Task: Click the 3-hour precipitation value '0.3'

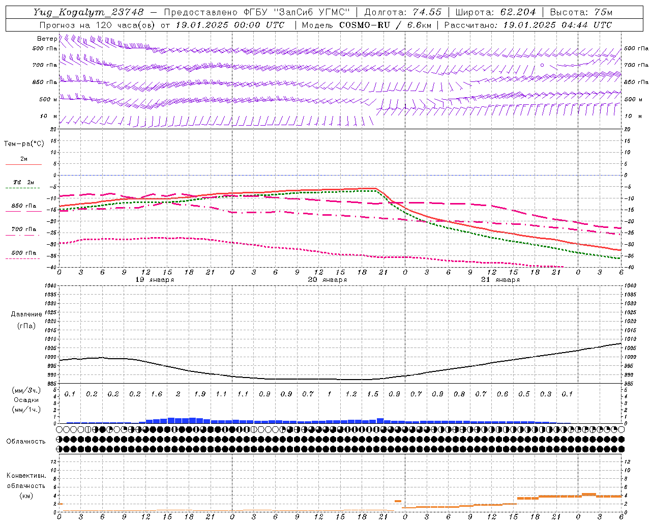Action: [546, 394]
